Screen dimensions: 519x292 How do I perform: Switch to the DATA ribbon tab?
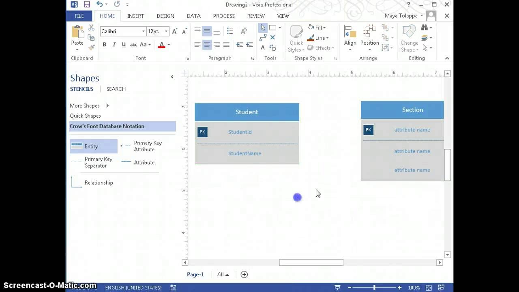[x=193, y=16]
